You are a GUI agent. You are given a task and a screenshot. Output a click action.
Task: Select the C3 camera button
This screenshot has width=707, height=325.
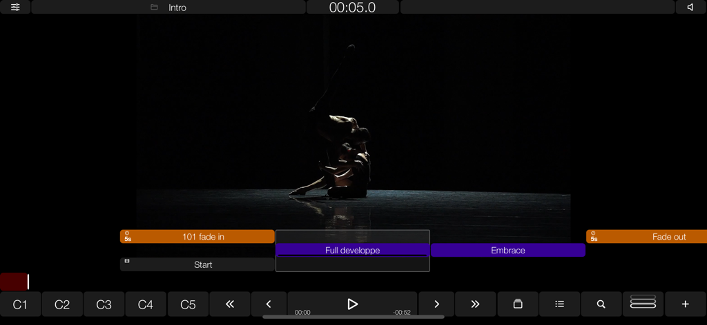coord(104,304)
